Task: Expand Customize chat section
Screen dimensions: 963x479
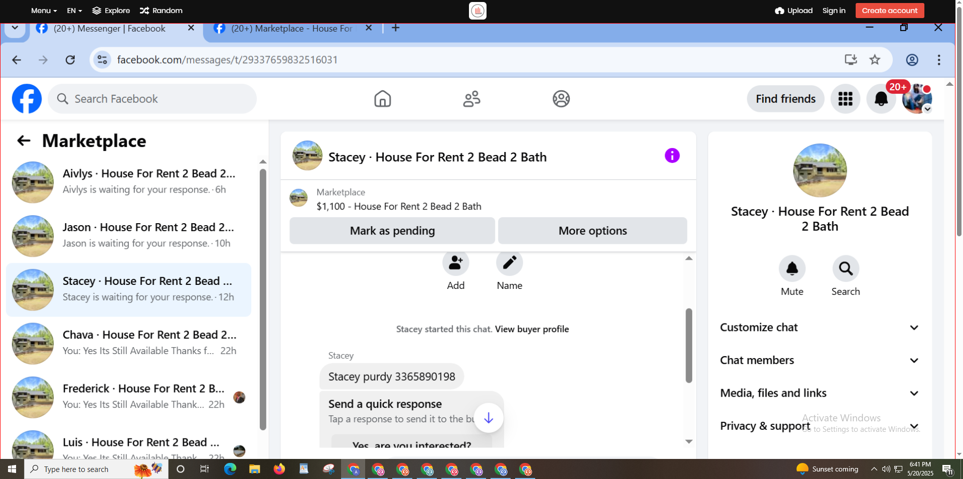Action: 820,328
